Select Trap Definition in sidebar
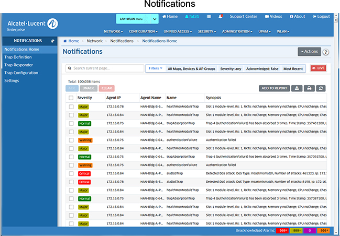 coord(18,57)
